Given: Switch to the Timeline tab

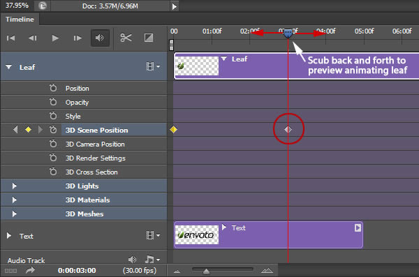Looking at the screenshot, I should pos(20,20).
